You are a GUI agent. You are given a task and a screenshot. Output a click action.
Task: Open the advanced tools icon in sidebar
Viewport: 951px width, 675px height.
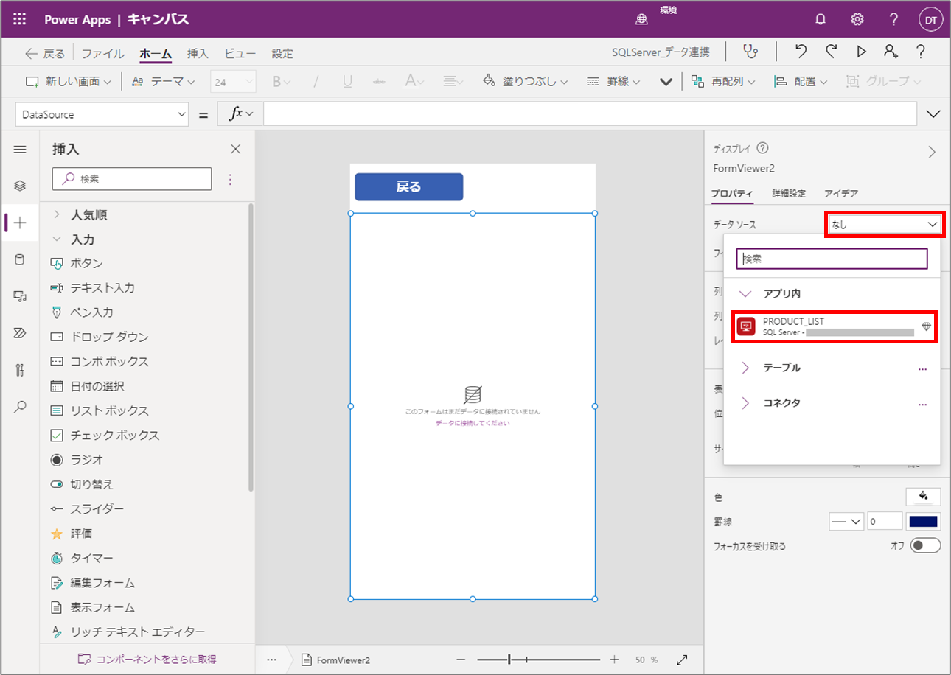point(20,370)
